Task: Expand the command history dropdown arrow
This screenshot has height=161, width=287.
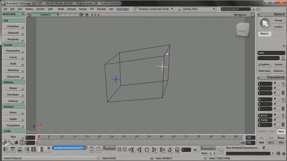Action: click(86, 148)
